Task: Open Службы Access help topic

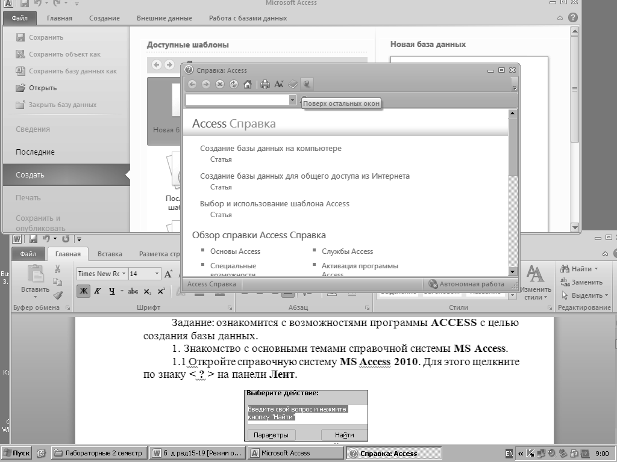Action: tap(348, 251)
